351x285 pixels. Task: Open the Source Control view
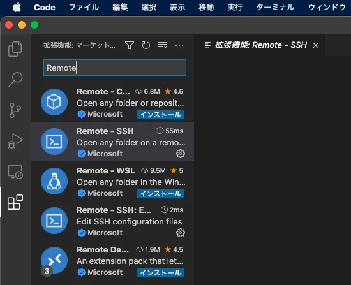point(15,110)
